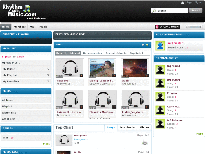Switch to Recommended tab

(x=93, y=53)
